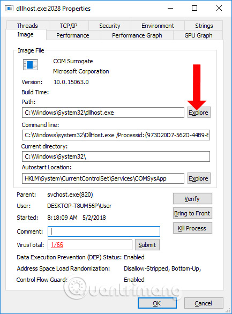Click the dllhost.exe title bar icon
Screen dimensions: 232x314
point(9,9)
